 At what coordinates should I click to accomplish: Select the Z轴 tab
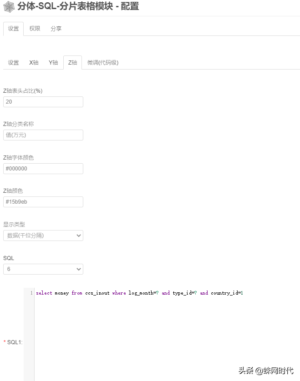tap(72, 63)
